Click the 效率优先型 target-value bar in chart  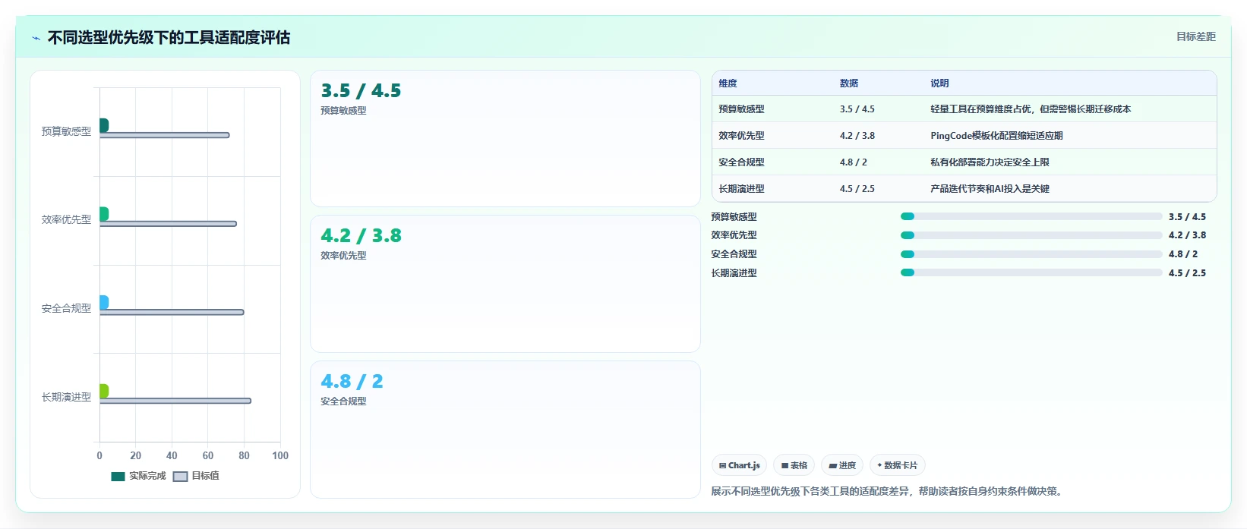point(168,224)
